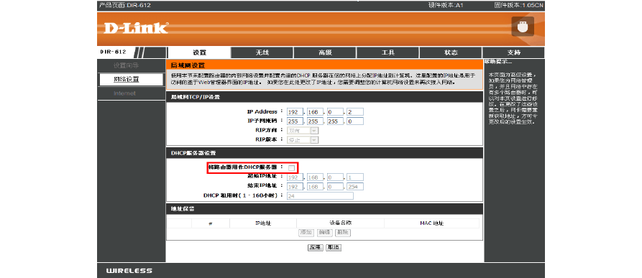Open the 状态 tab
This screenshot has height=278, width=642.
coord(451,52)
